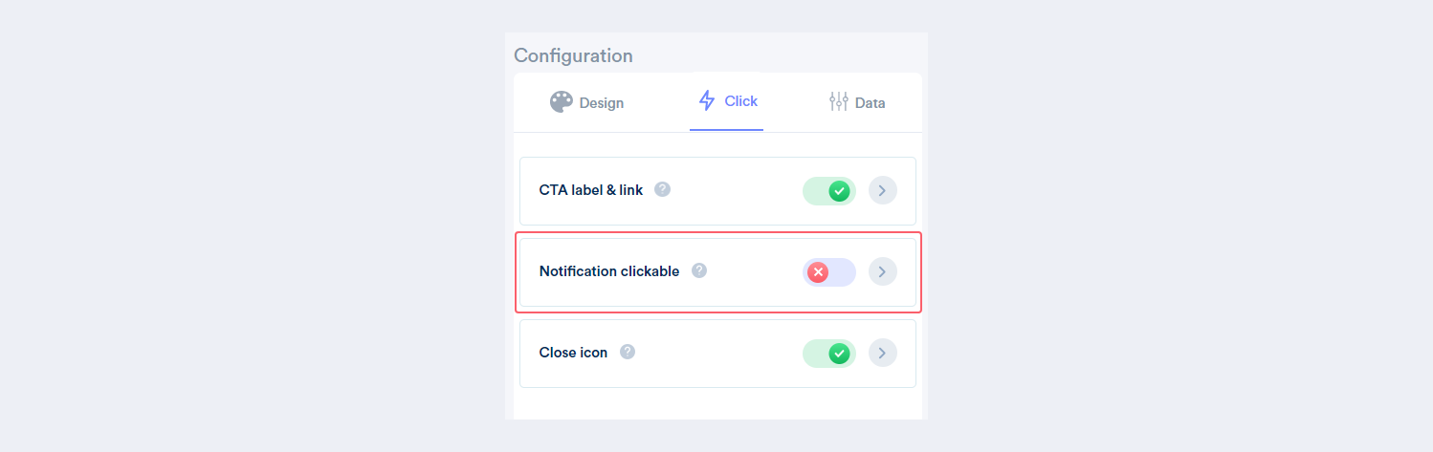
Task: Expand the Close icon settings chevron
Action: click(882, 354)
